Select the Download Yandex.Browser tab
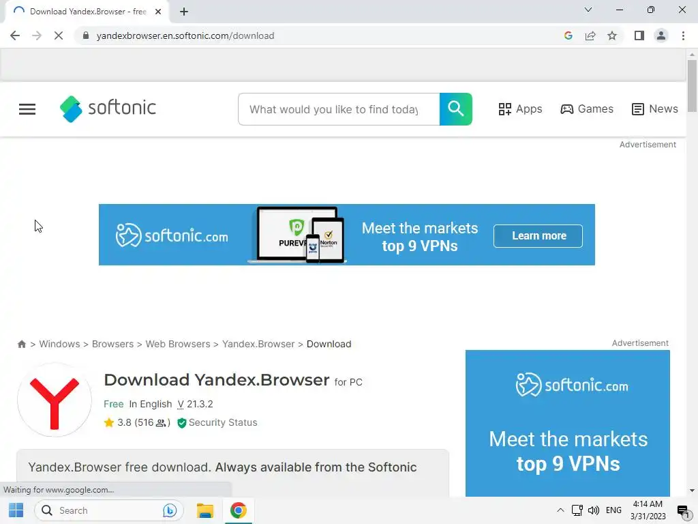Image resolution: width=698 pixels, height=524 pixels. point(87,12)
